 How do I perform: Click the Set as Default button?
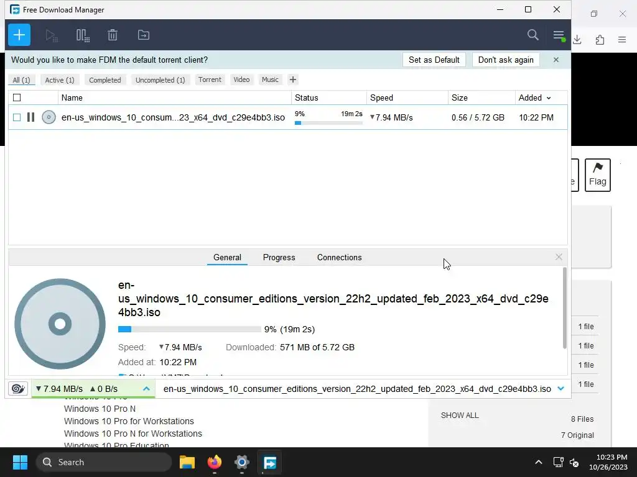tap(434, 60)
